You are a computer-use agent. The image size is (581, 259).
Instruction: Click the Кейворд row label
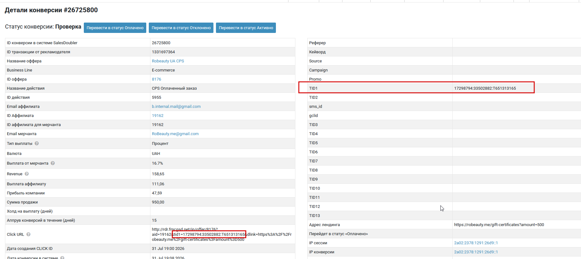point(317,52)
